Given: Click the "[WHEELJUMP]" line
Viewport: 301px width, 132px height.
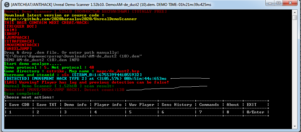Looking at the screenshot, I should point(18,49).
